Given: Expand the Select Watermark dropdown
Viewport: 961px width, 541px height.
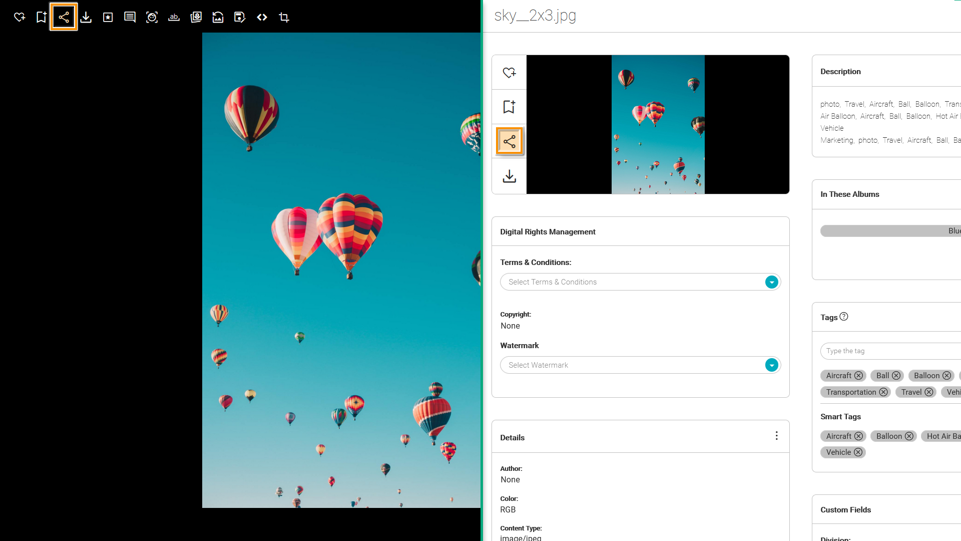Looking at the screenshot, I should 771,365.
